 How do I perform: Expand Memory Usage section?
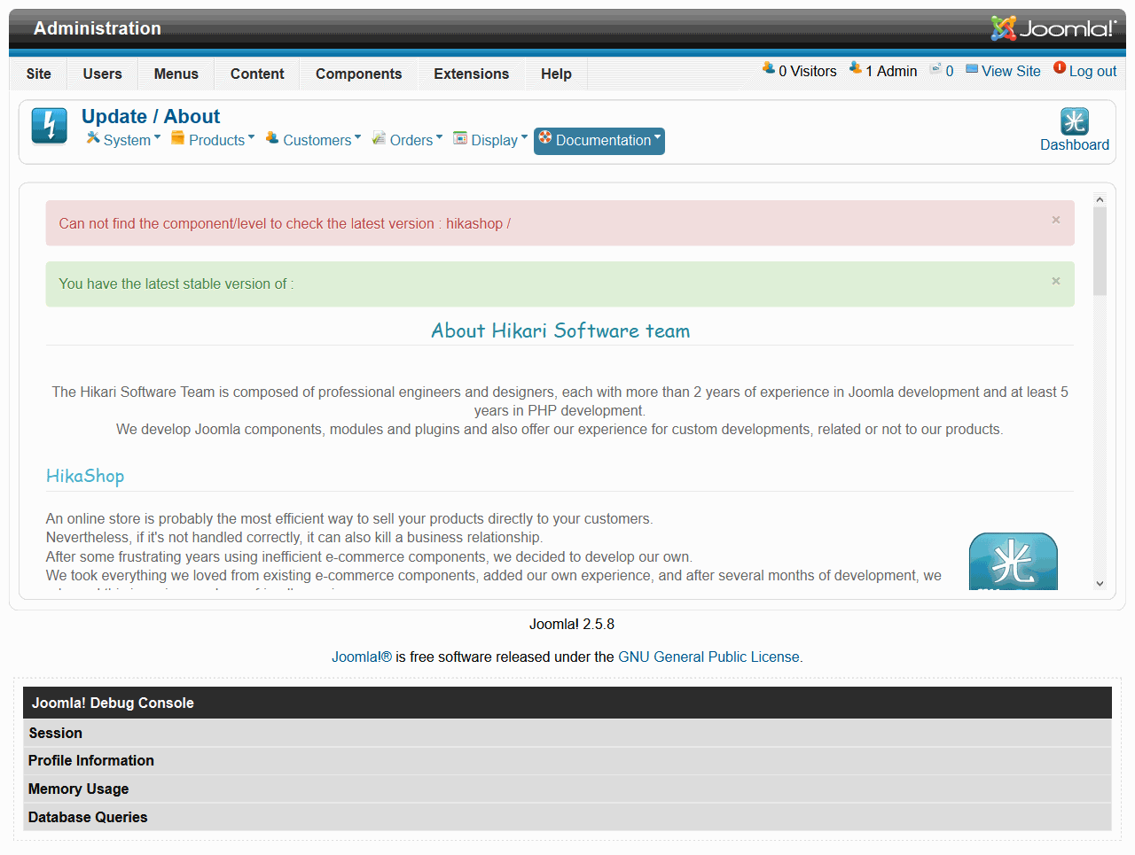point(567,789)
